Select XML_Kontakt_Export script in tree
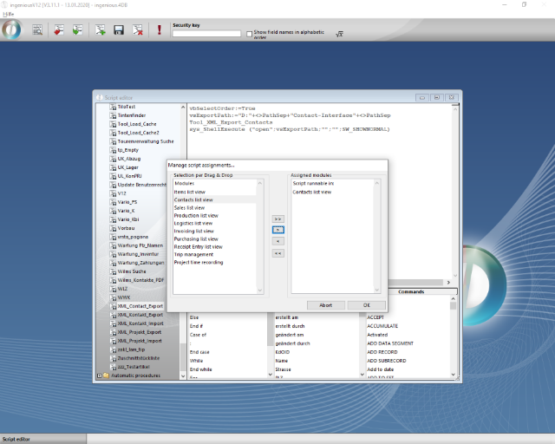 pos(140,315)
